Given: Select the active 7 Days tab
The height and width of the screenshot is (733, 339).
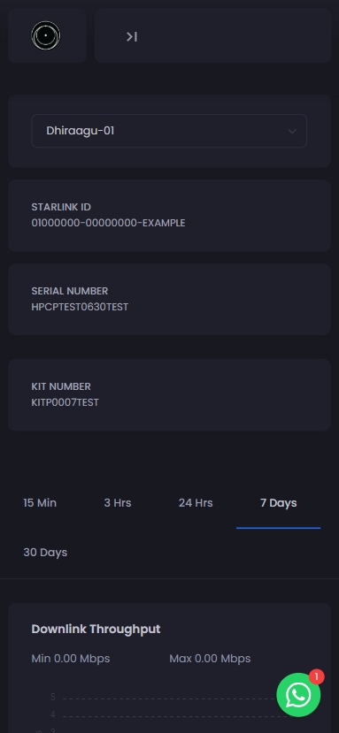Looking at the screenshot, I should point(279,503).
